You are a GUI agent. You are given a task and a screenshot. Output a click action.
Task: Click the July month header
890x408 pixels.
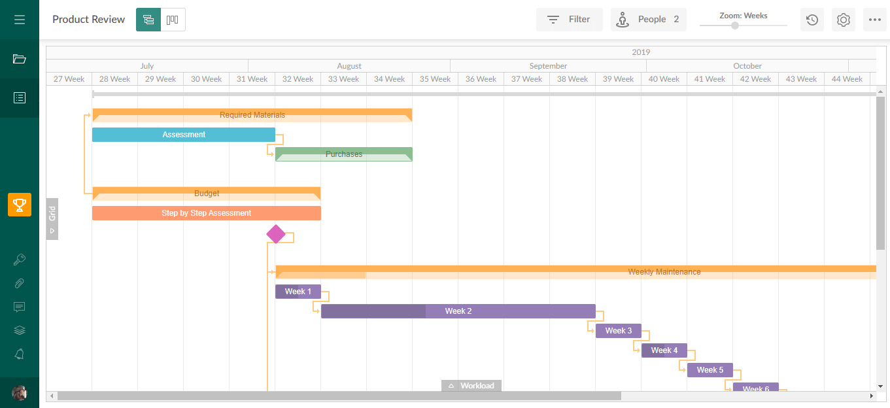pyautogui.click(x=147, y=66)
